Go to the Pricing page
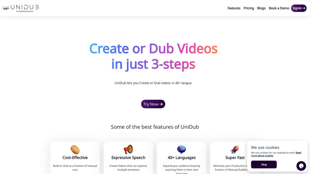This screenshot has height=174, width=310. pyautogui.click(x=249, y=8)
